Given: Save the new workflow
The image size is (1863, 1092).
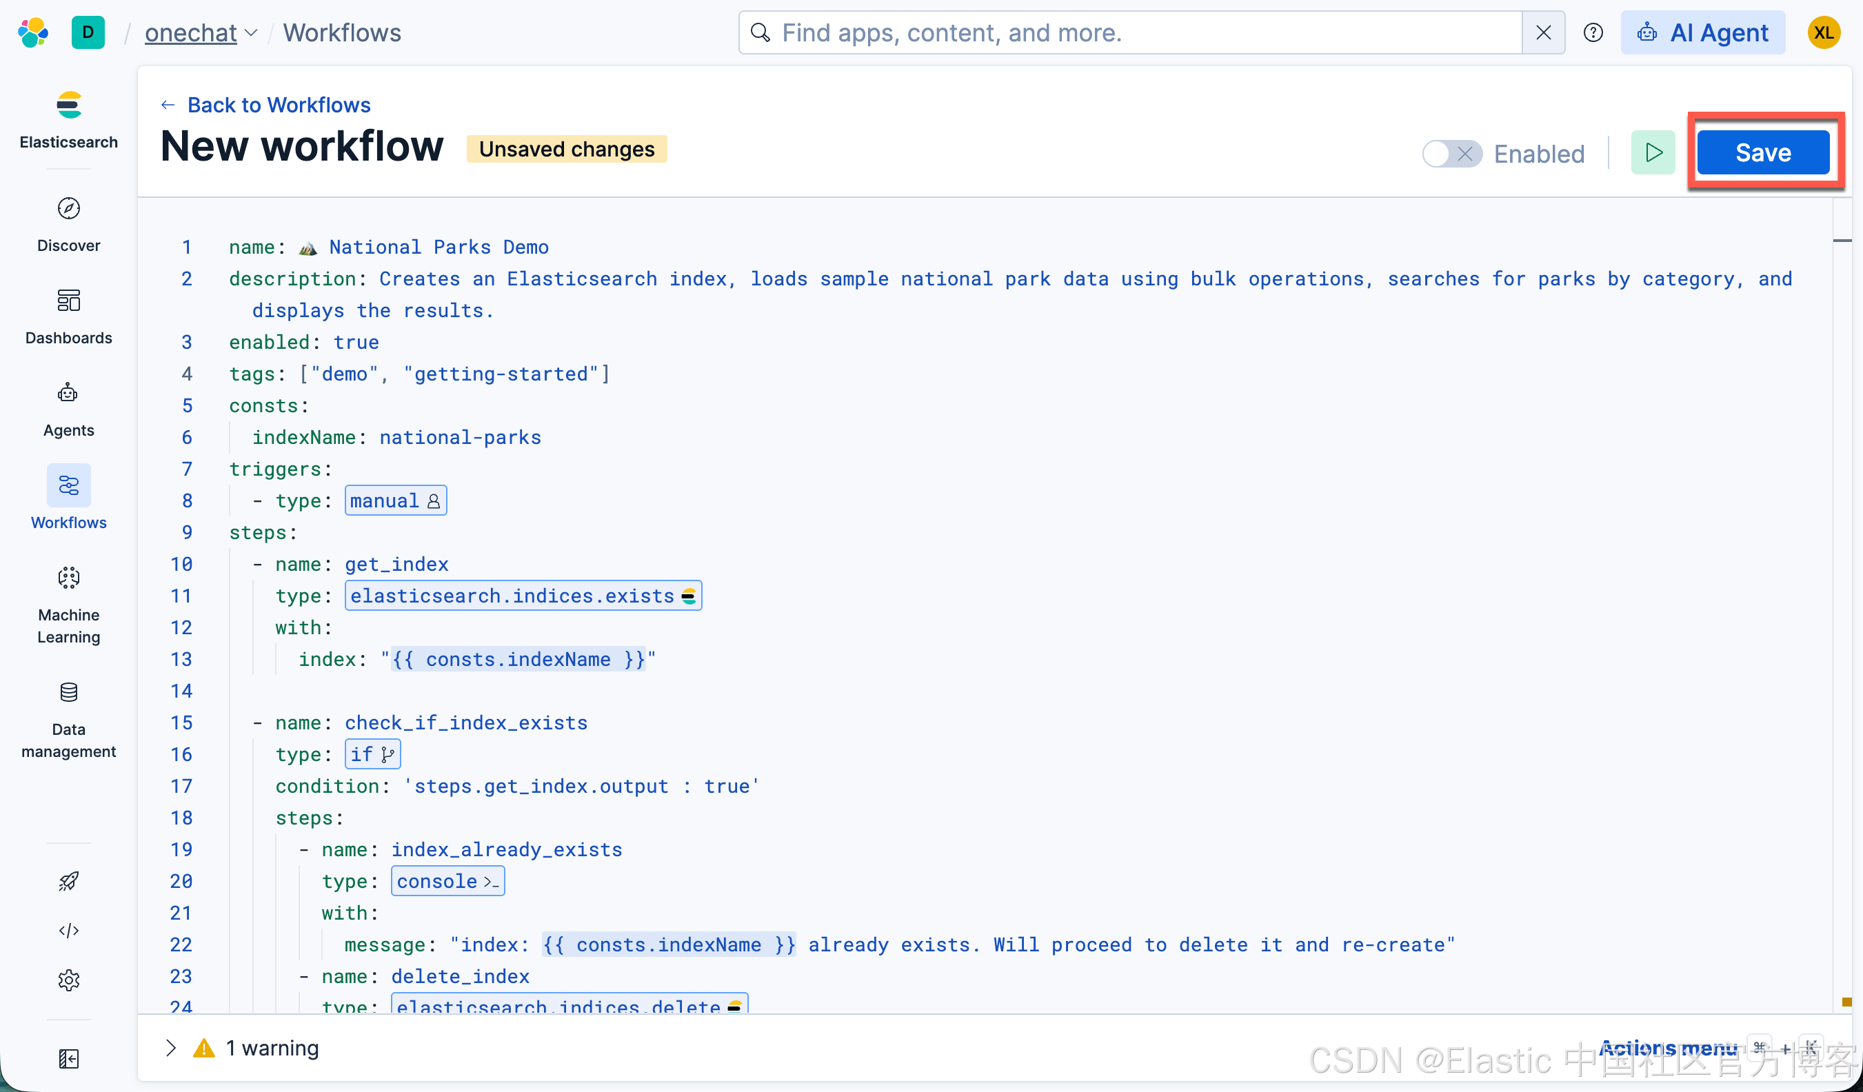Looking at the screenshot, I should (x=1762, y=152).
